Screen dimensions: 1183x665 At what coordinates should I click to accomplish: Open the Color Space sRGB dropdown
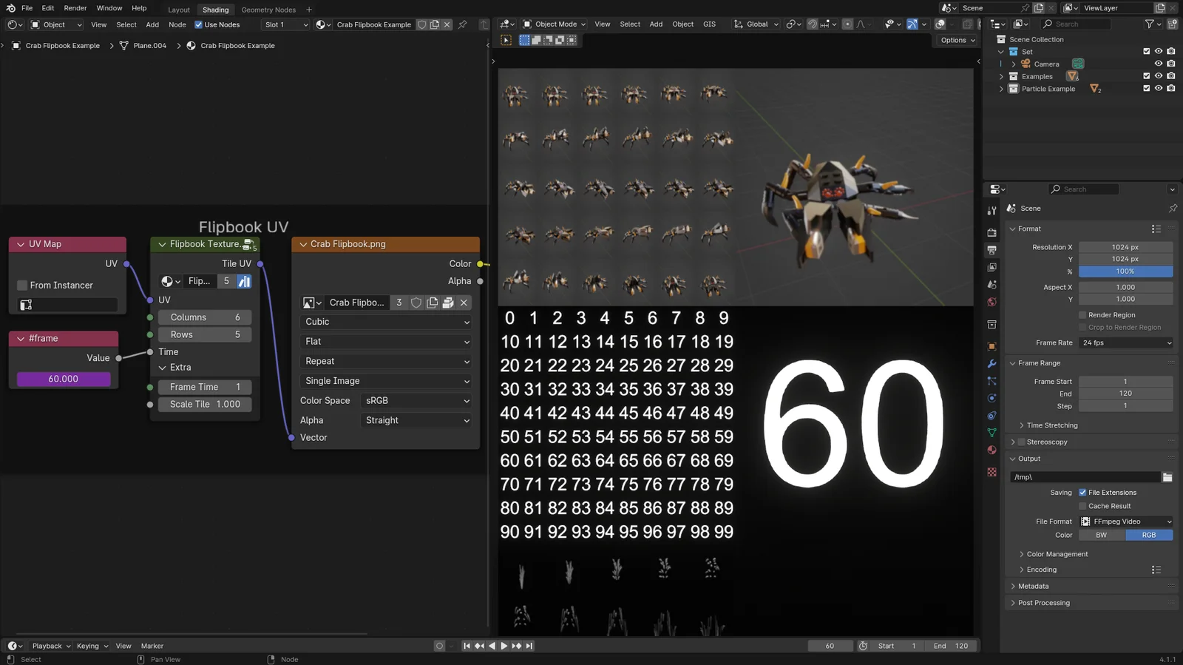click(417, 401)
